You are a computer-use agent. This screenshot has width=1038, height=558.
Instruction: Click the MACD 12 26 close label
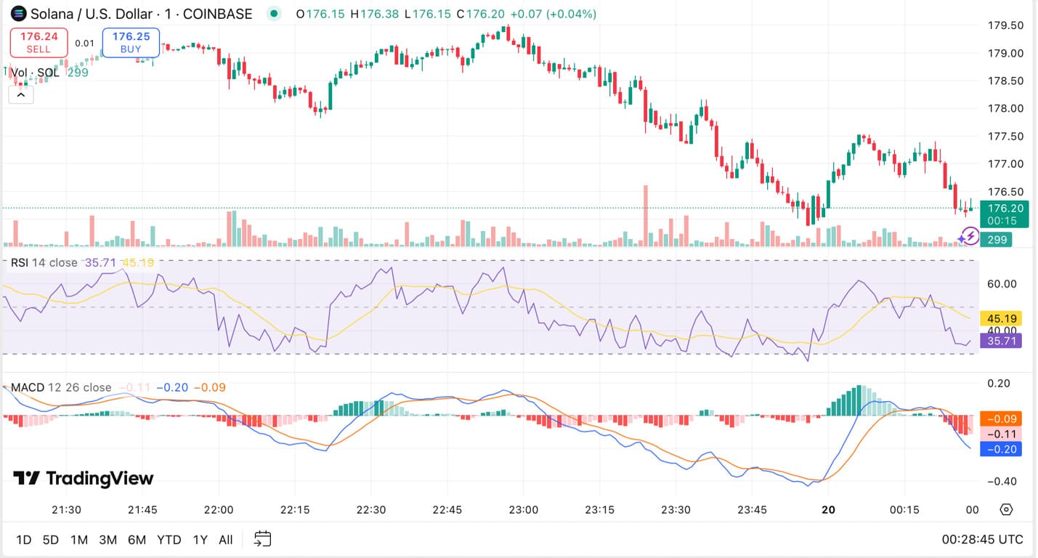pyautogui.click(x=61, y=387)
